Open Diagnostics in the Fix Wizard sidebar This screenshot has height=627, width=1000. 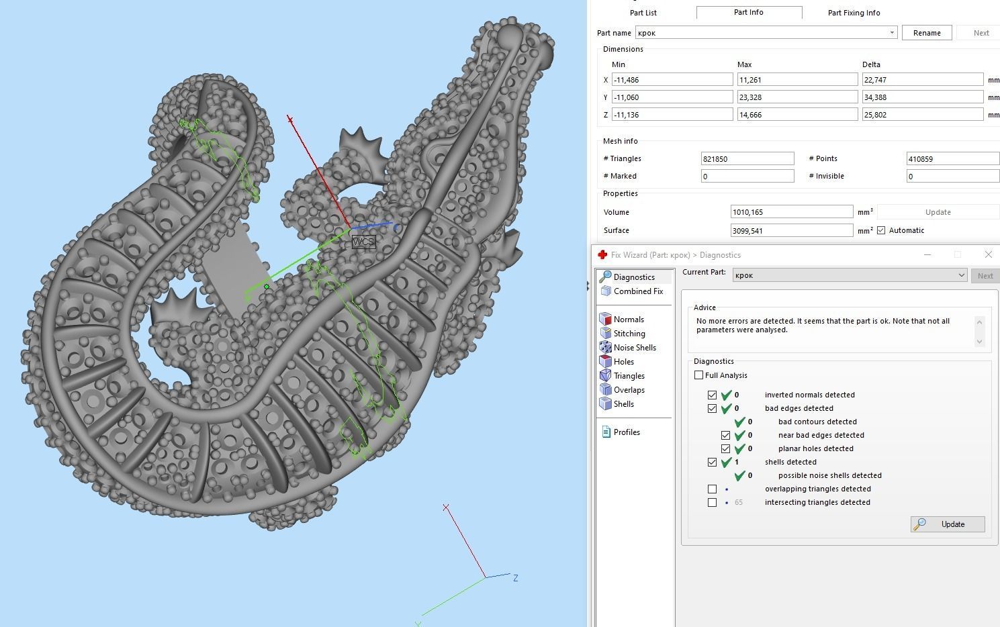tap(633, 277)
